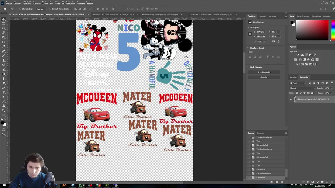The height and width of the screenshot is (188, 335).
Task: Click the Home icon in options bar
Action: pyautogui.click(x=5, y=9)
